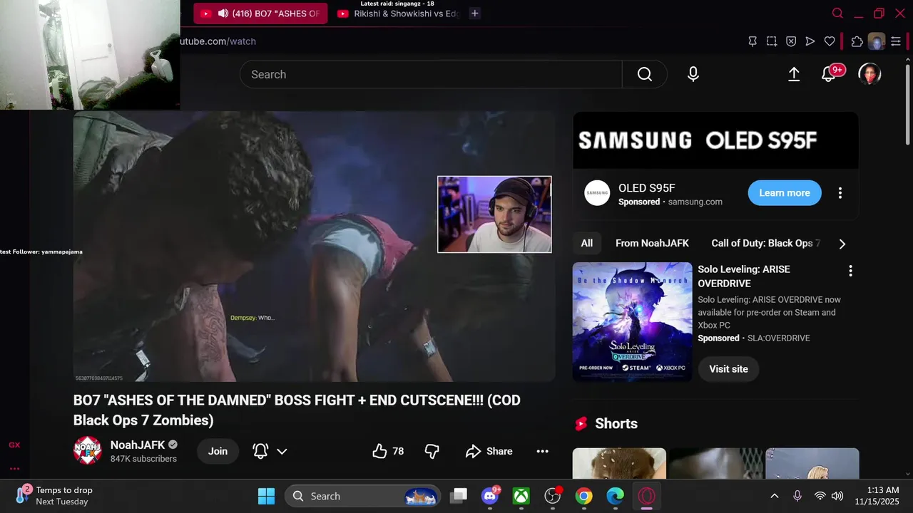
Task: Click Opera's send/flow arrow icon
Action: pos(810,41)
